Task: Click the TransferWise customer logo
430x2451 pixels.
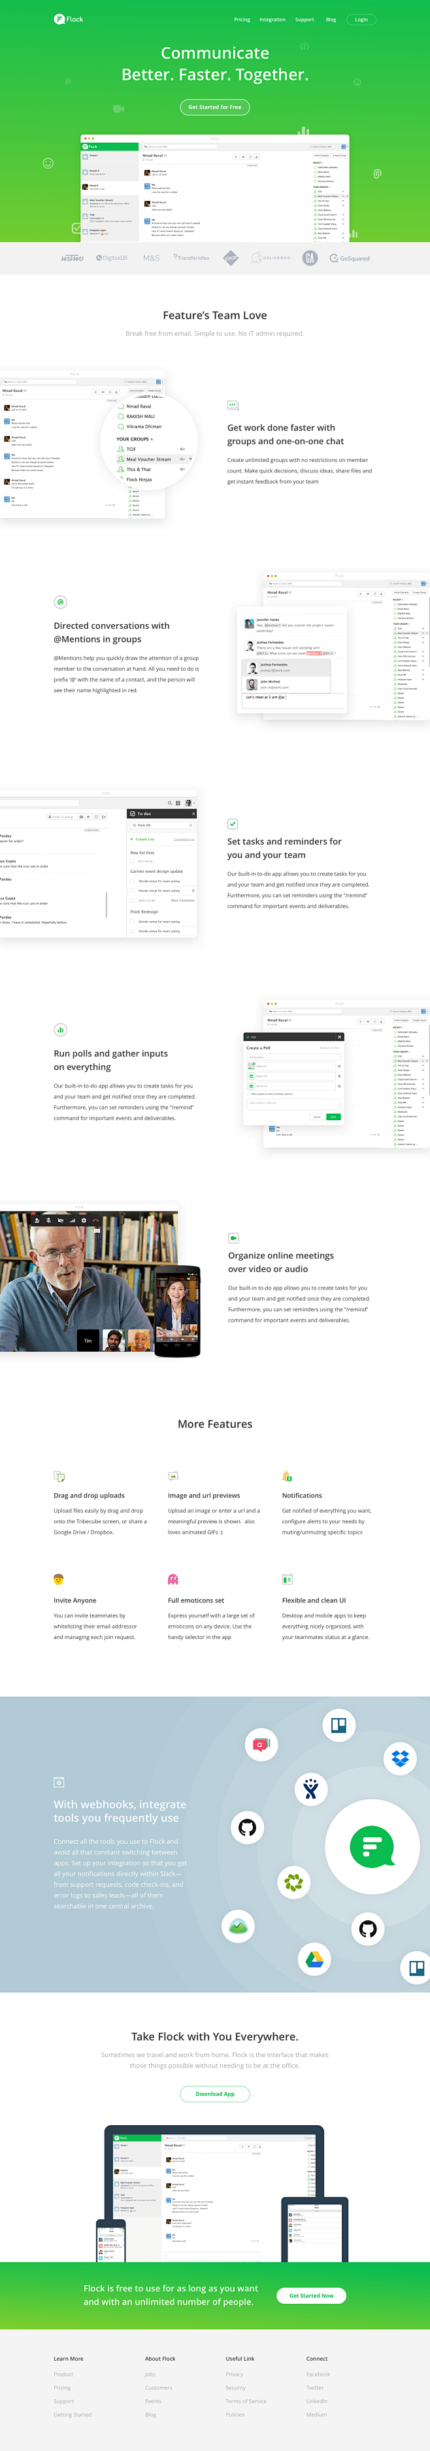Action: [191, 258]
